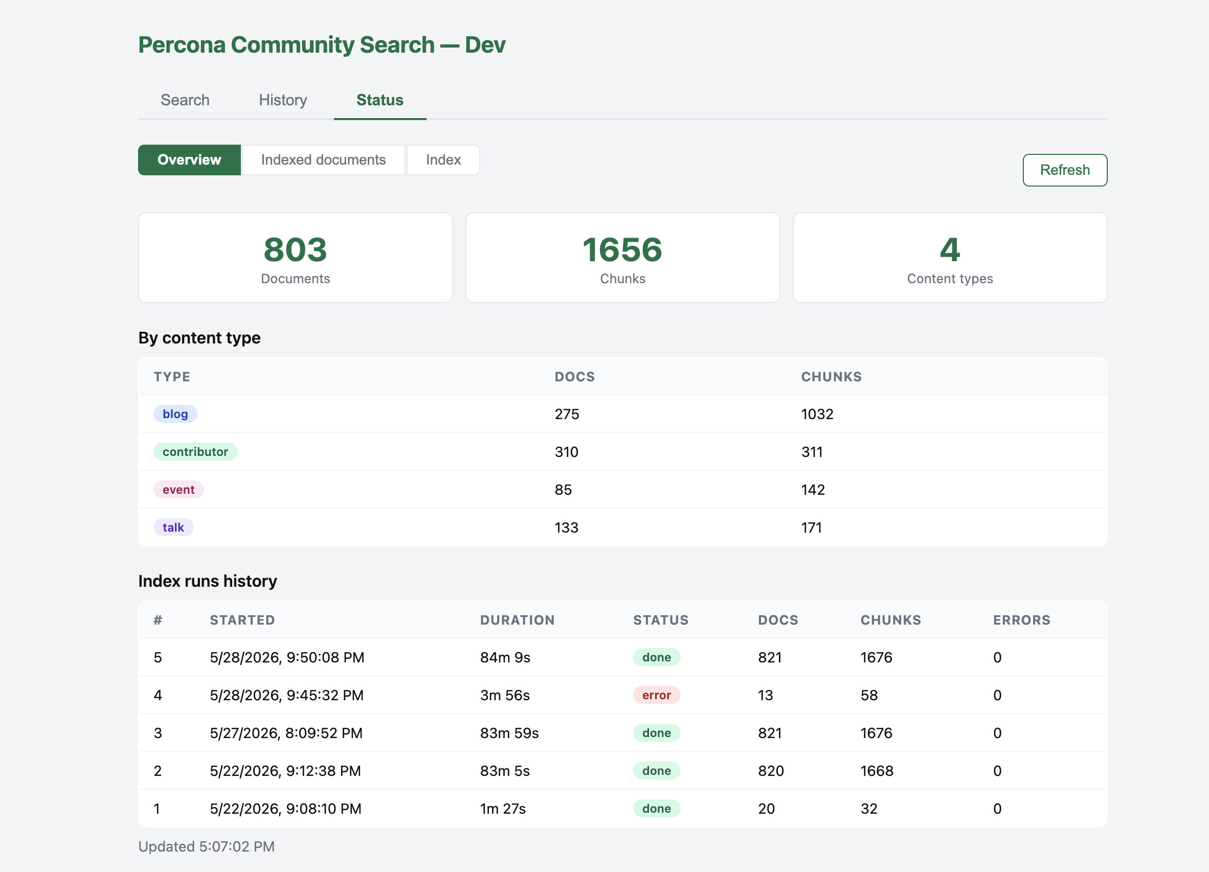Click the done badge of run 3

pyautogui.click(x=656, y=733)
